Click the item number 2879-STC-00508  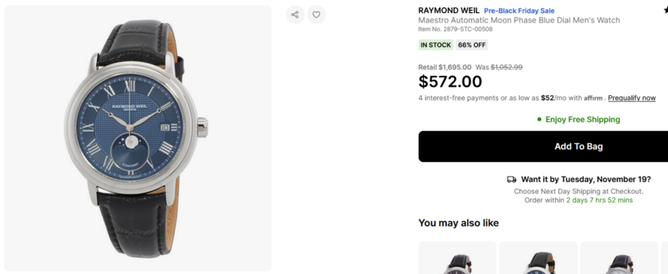(x=455, y=29)
